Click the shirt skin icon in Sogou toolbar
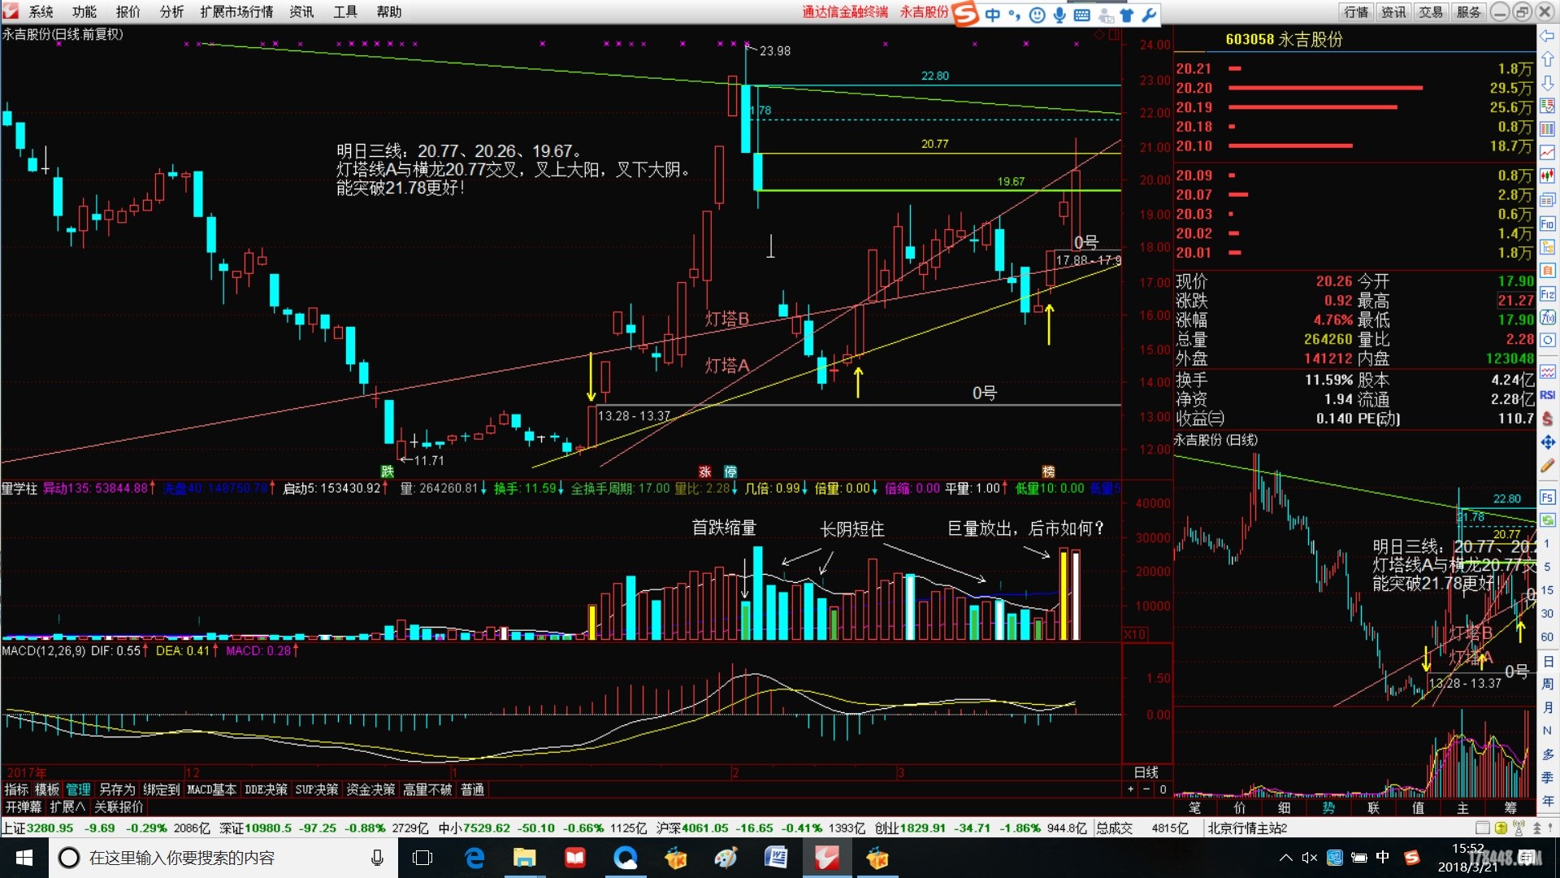 [1127, 15]
